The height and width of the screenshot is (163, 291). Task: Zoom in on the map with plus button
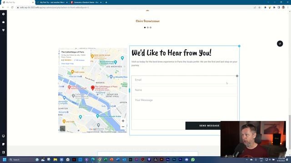point(123,121)
